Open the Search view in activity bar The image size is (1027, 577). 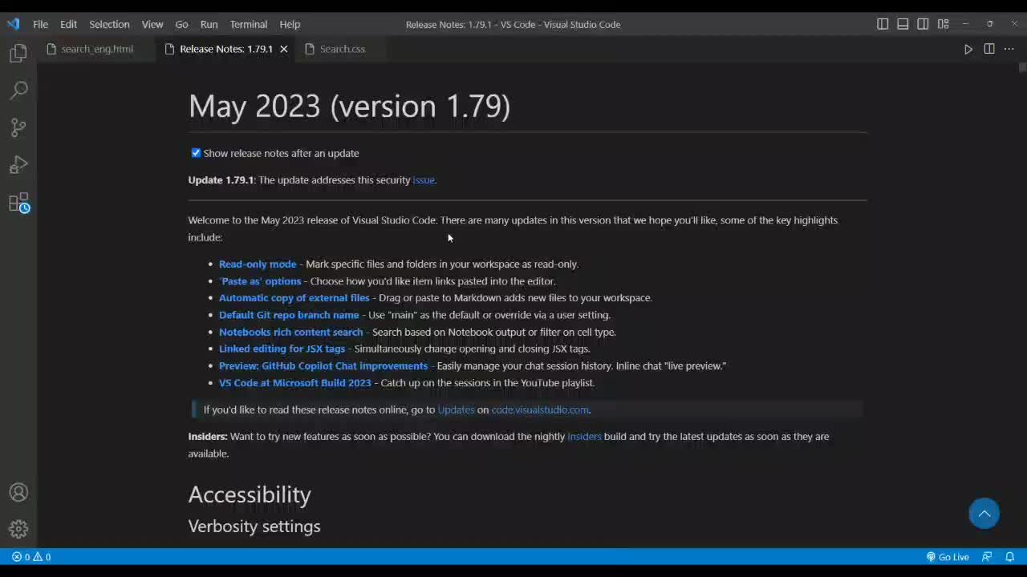[18, 91]
